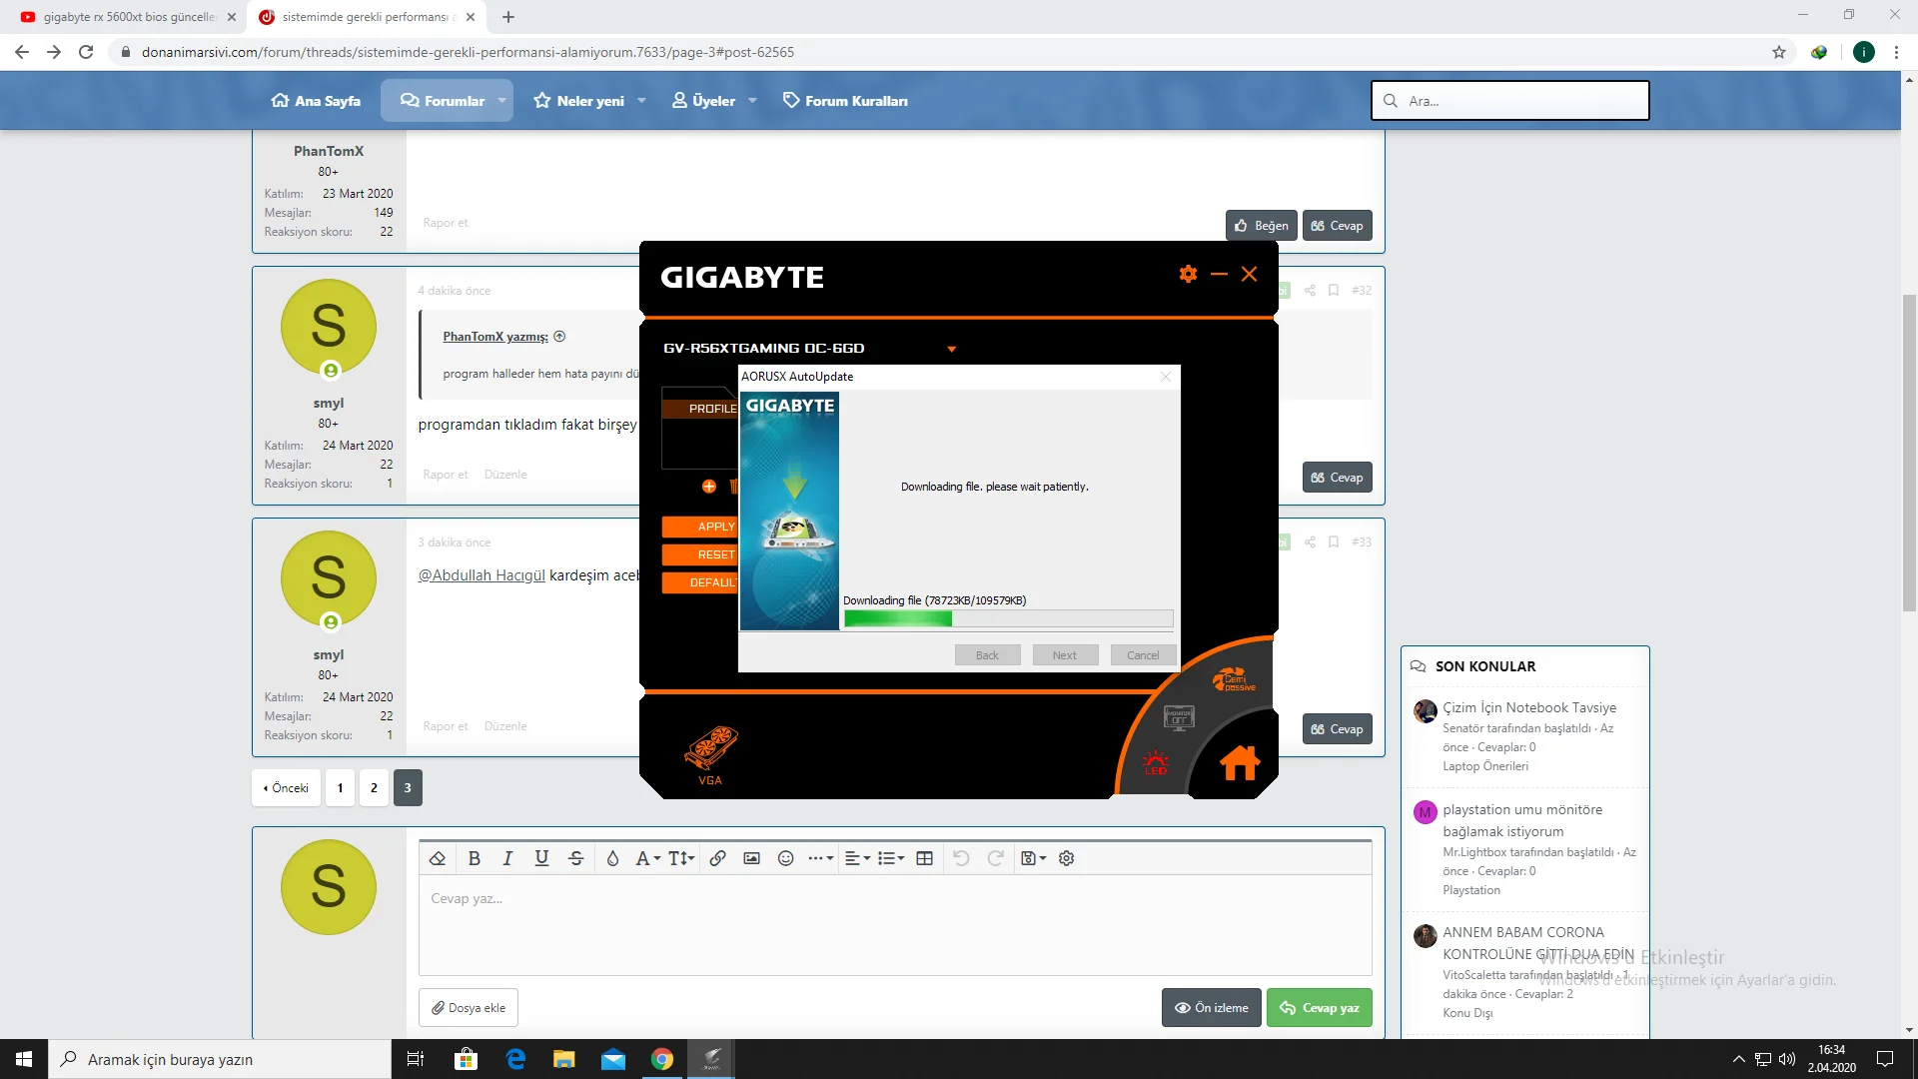Image resolution: width=1918 pixels, height=1079 pixels.
Task: Toggle the Monitor OFF button
Action: point(1179,717)
